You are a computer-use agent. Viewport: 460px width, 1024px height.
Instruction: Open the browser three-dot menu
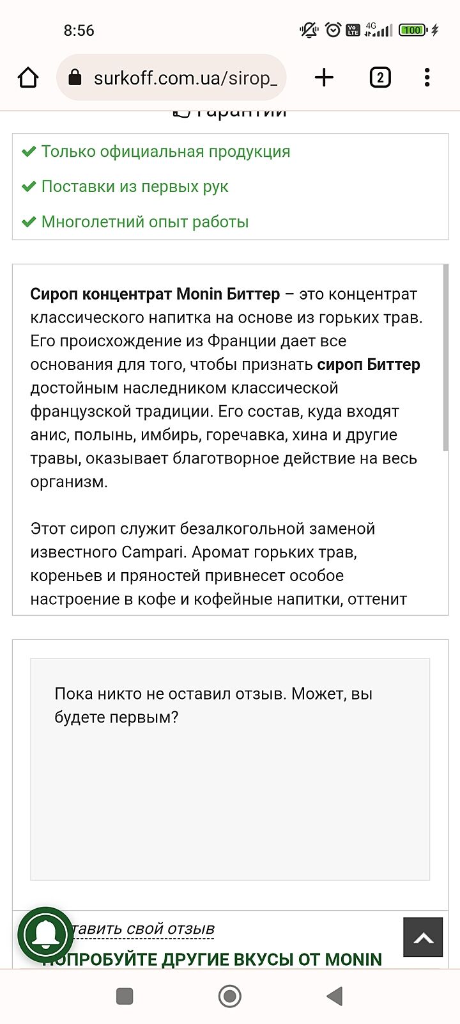[x=427, y=78]
